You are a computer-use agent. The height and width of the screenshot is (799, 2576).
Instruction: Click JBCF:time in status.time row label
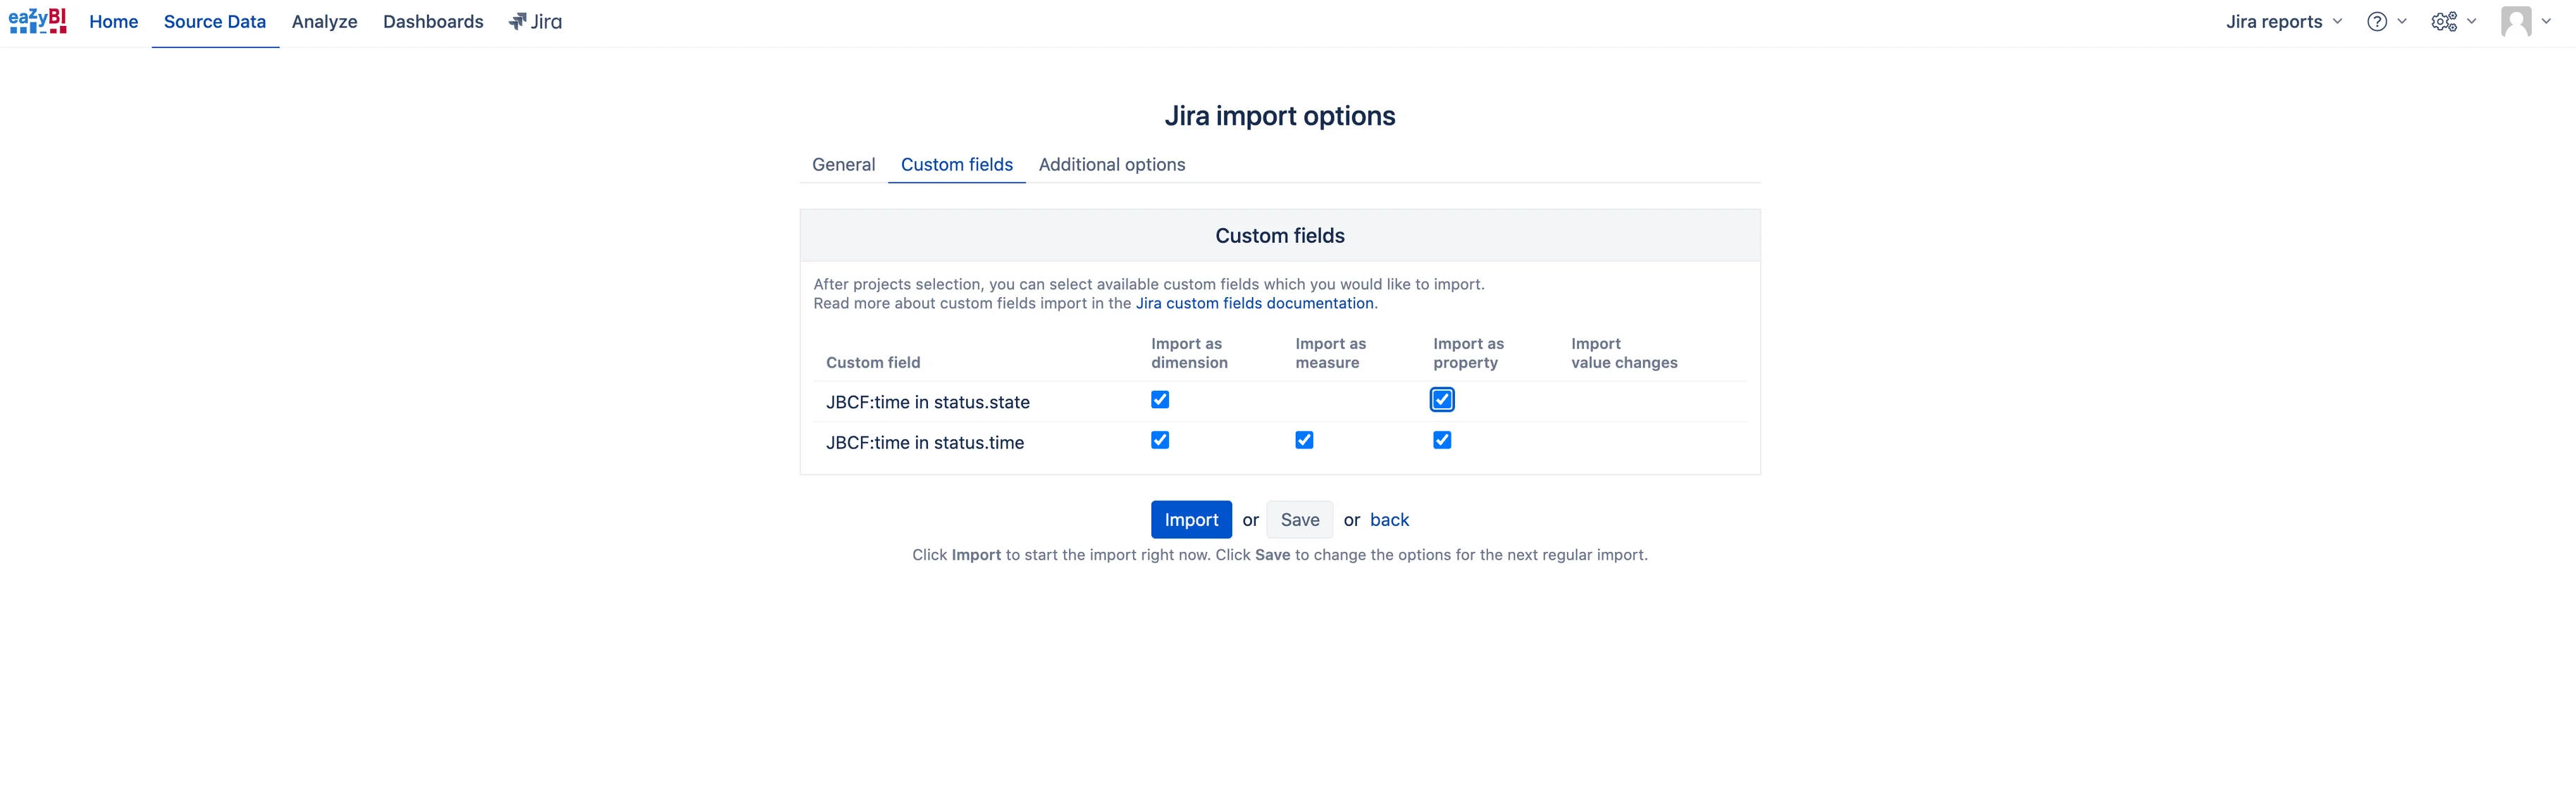point(924,443)
